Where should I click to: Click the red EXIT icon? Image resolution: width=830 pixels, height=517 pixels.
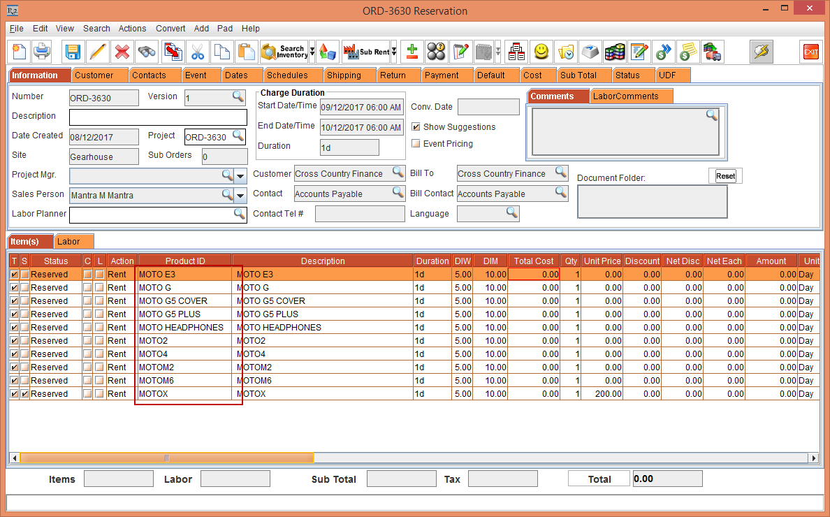point(810,52)
